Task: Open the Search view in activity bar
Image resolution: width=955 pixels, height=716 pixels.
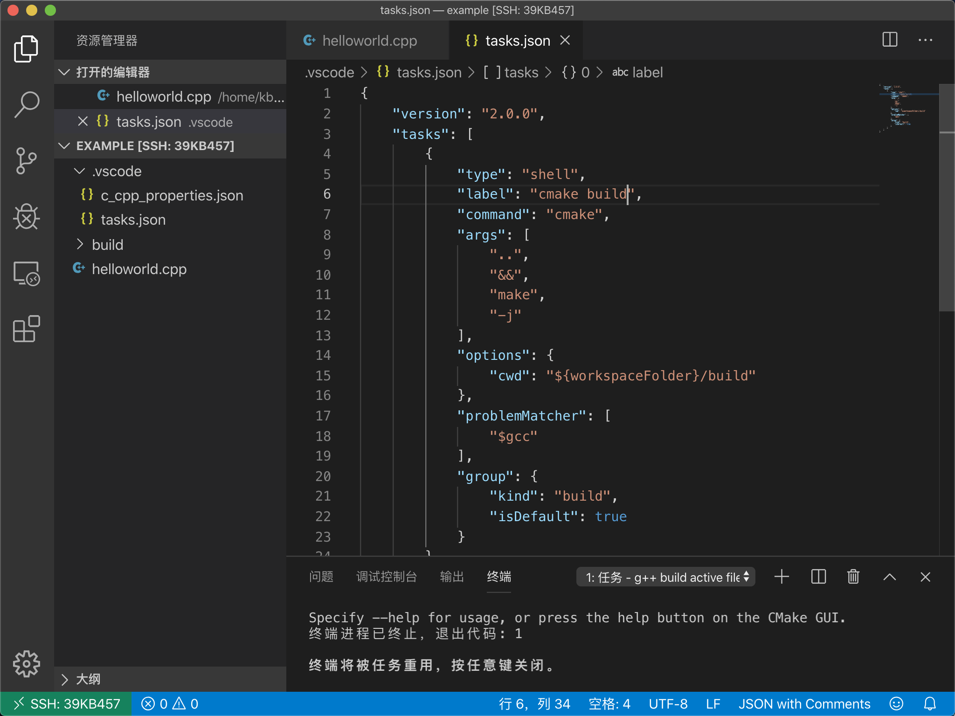Action: pos(27,104)
